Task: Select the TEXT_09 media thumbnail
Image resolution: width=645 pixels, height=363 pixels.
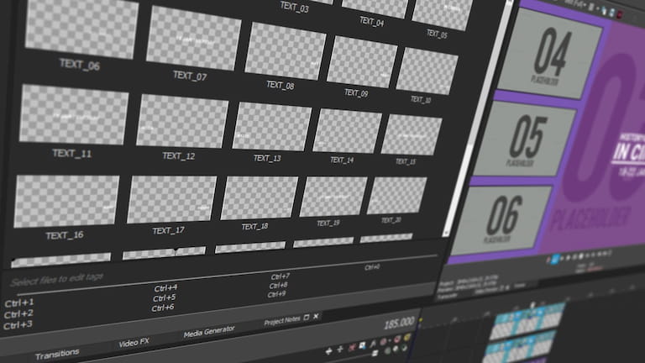Action: tap(362, 62)
